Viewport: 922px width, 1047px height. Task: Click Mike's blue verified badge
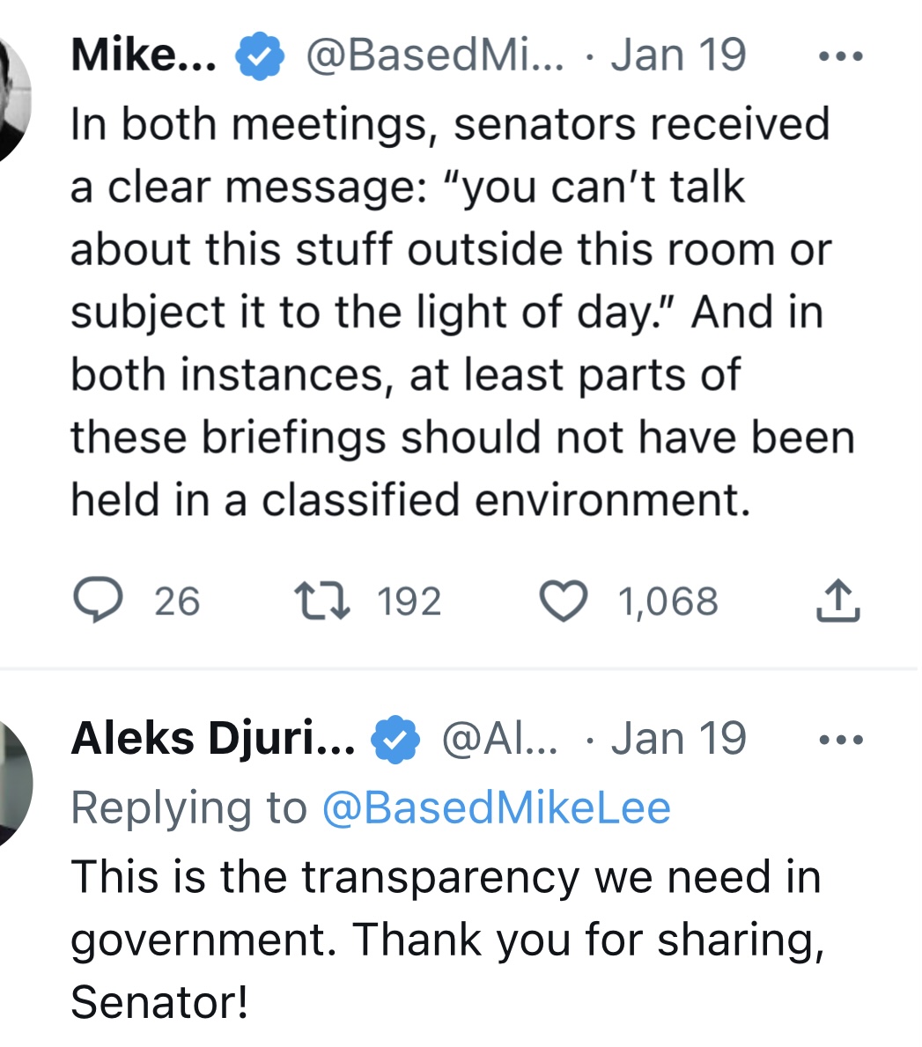tap(260, 56)
